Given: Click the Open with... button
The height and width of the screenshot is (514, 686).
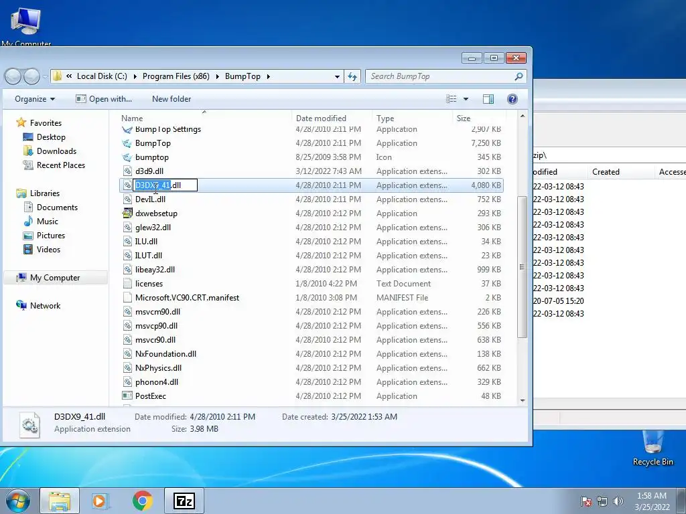Looking at the screenshot, I should [104, 99].
